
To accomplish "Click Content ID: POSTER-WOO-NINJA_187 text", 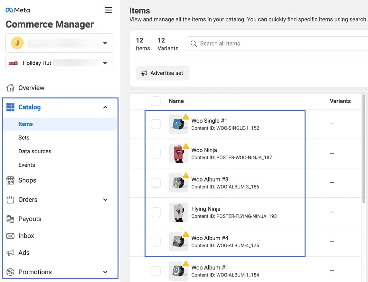I will (231, 157).
